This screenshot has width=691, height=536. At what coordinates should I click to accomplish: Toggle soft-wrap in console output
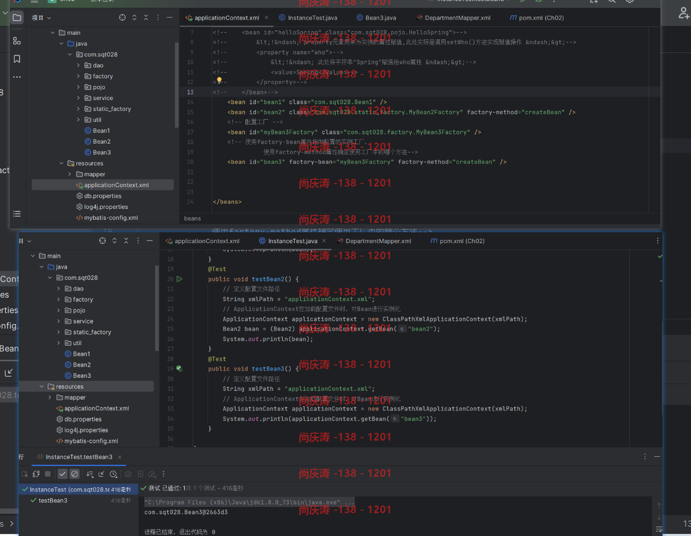(659, 529)
